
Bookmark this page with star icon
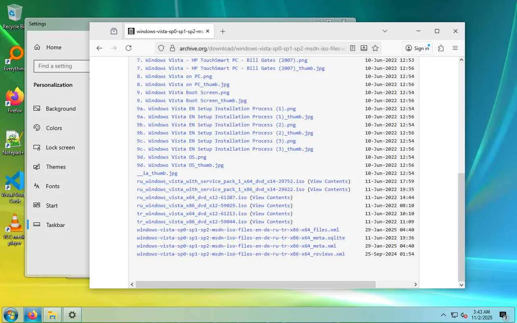(375, 48)
